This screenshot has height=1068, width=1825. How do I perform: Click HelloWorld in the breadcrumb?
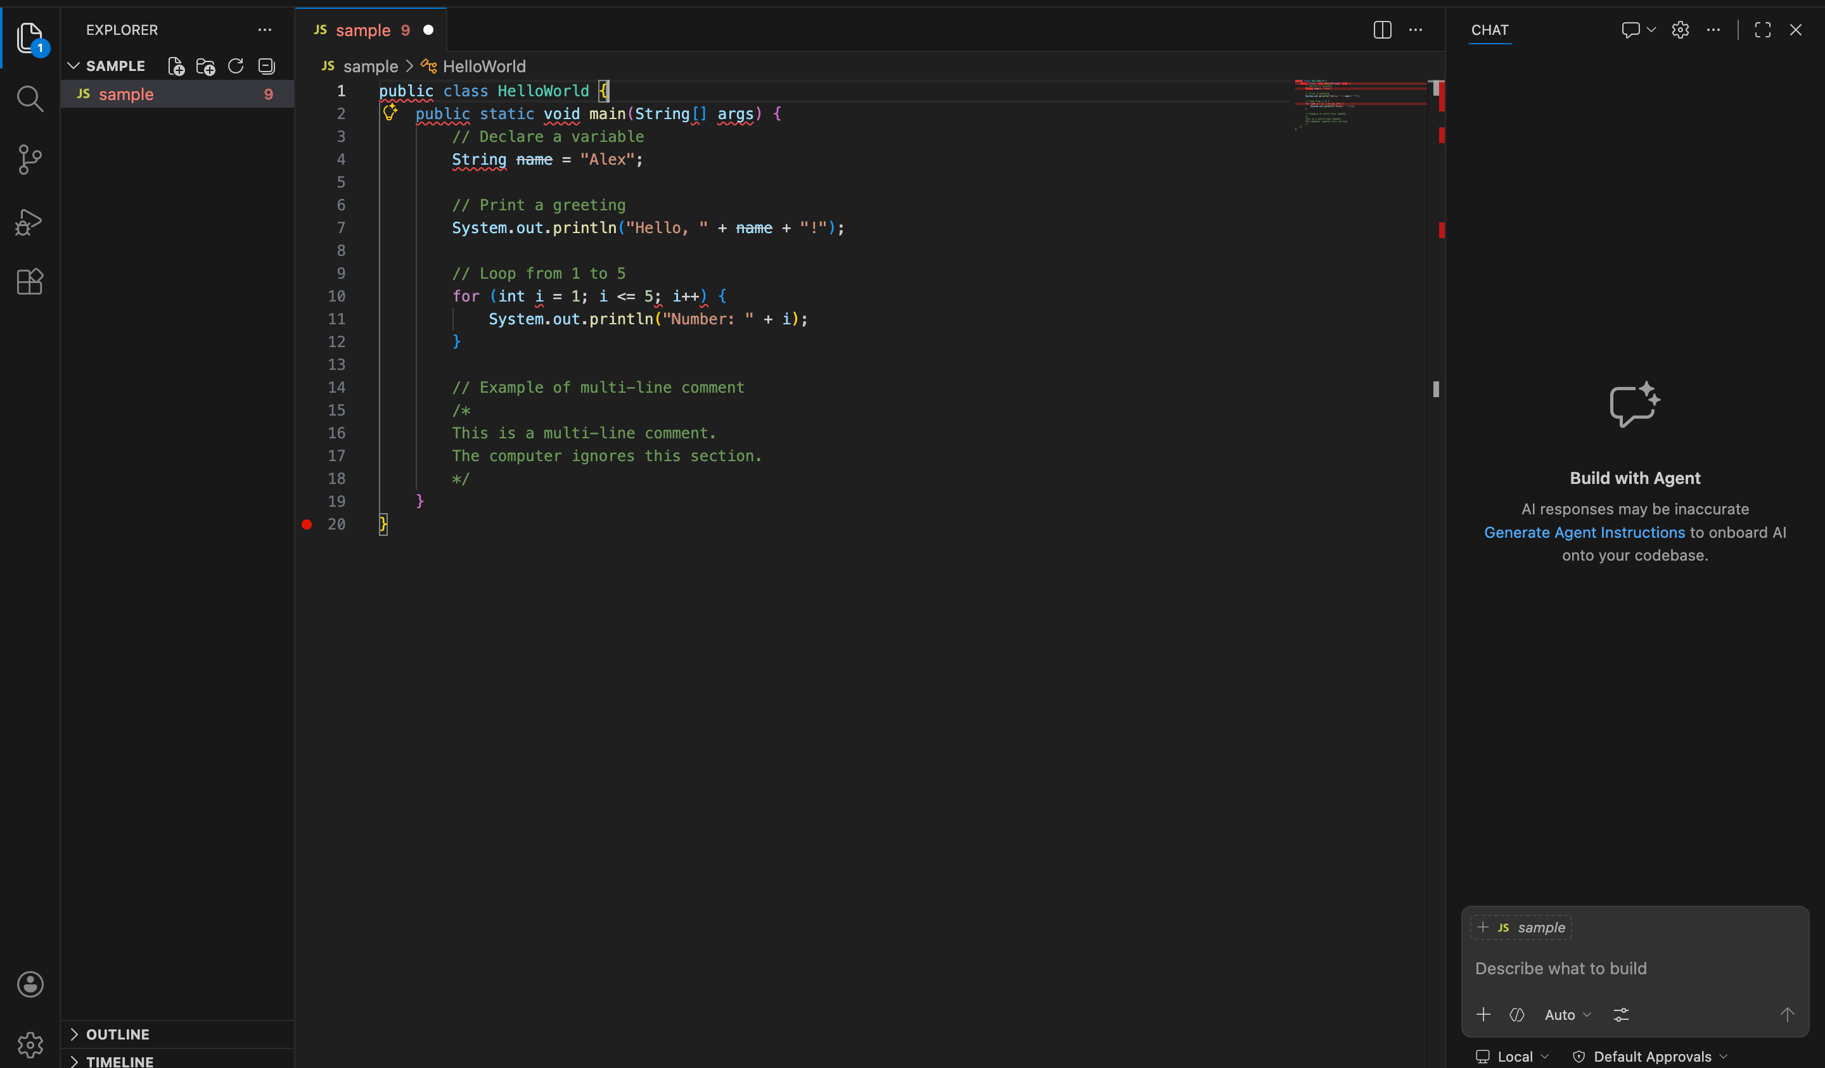tap(483, 67)
